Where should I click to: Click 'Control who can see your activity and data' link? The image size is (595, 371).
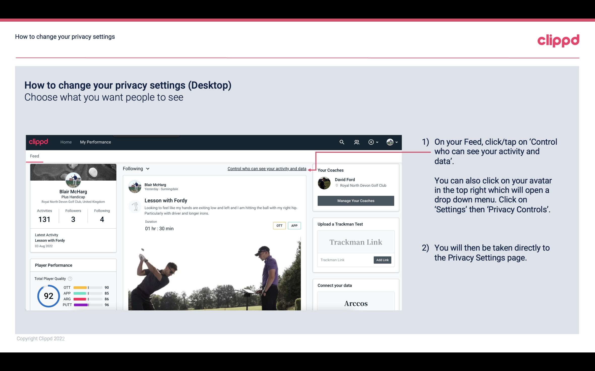point(267,169)
